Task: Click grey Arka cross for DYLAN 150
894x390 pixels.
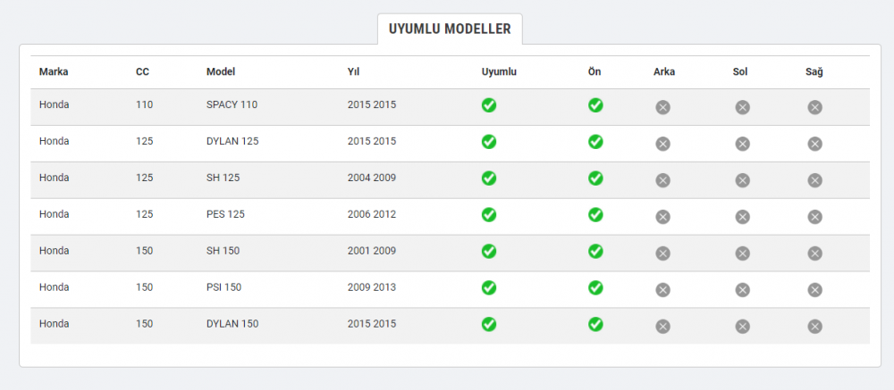Action: point(662,326)
